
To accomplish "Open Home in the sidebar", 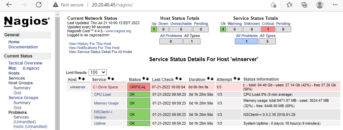I will point(14,42).
